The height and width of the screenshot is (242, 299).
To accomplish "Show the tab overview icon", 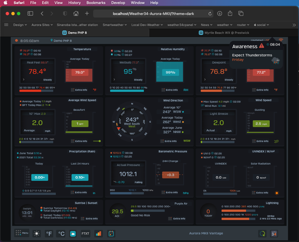I will [241, 13].
